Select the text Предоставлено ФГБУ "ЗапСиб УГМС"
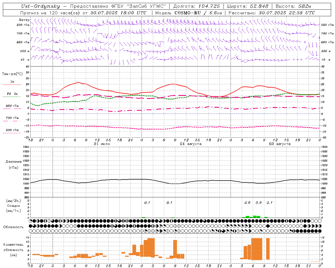 coord(118,6)
